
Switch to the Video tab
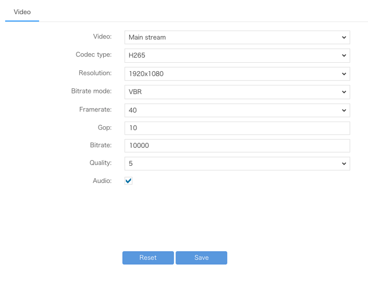pos(22,12)
